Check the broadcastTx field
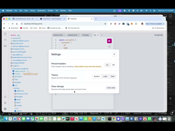The width and height of the screenshot is (175, 131). (x=11, y=49)
